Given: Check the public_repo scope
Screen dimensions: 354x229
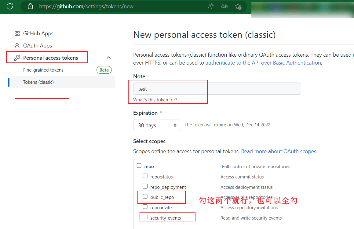Looking at the screenshot, I should coord(145,196).
